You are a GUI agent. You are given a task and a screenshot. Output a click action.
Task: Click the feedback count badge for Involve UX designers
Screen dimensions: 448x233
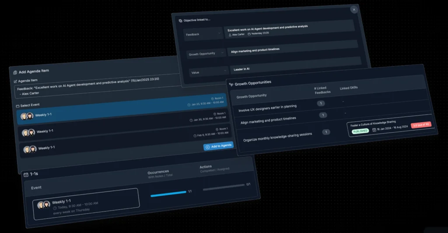[x=321, y=103]
